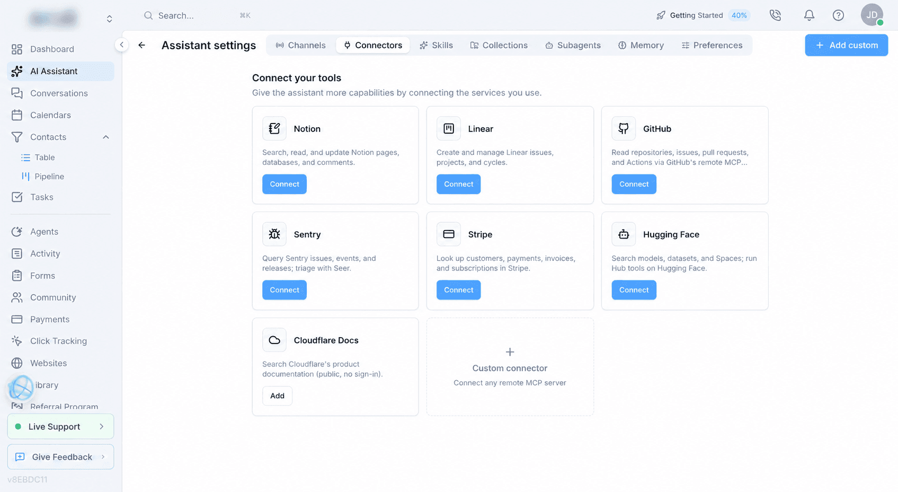Click the Getting Started rocket icon
898x492 pixels.
pos(661,15)
